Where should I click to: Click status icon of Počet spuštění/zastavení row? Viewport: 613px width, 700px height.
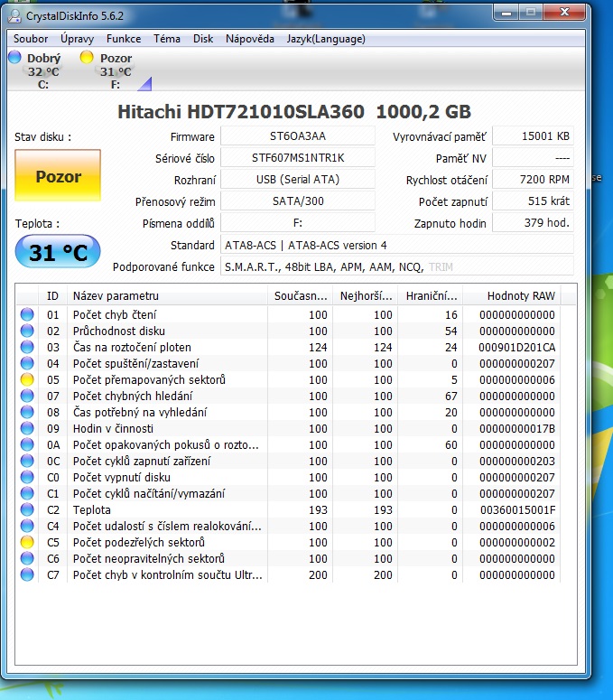click(27, 363)
